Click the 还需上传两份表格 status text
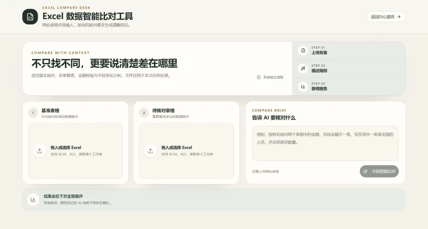The height and width of the screenshot is (229, 428). point(265,172)
